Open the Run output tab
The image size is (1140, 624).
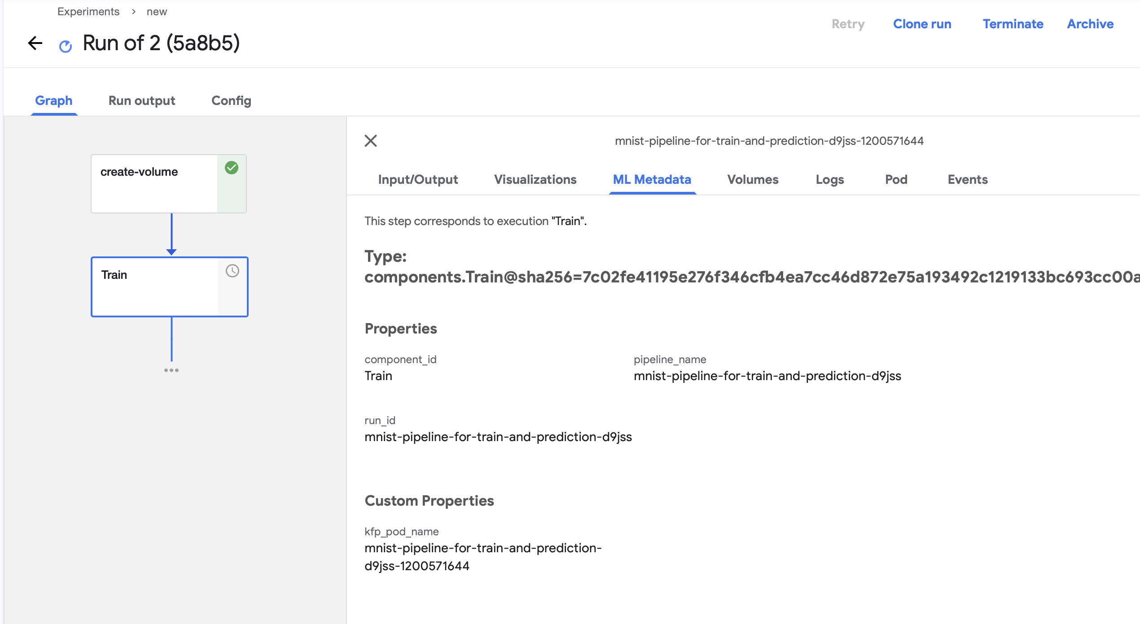pos(142,100)
